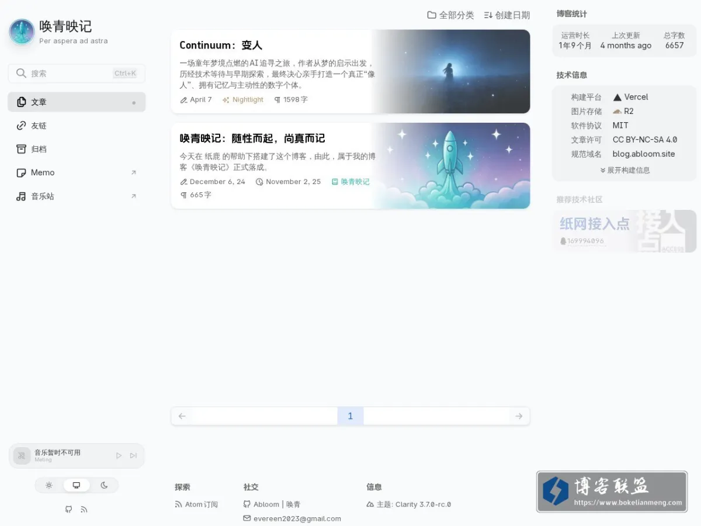This screenshot has height=526, width=701.
Task: Click the blog avatar logo
Action: coord(22,32)
